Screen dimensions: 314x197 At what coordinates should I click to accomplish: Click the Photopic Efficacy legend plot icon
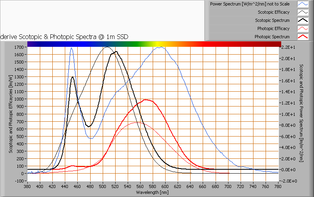(303, 28)
